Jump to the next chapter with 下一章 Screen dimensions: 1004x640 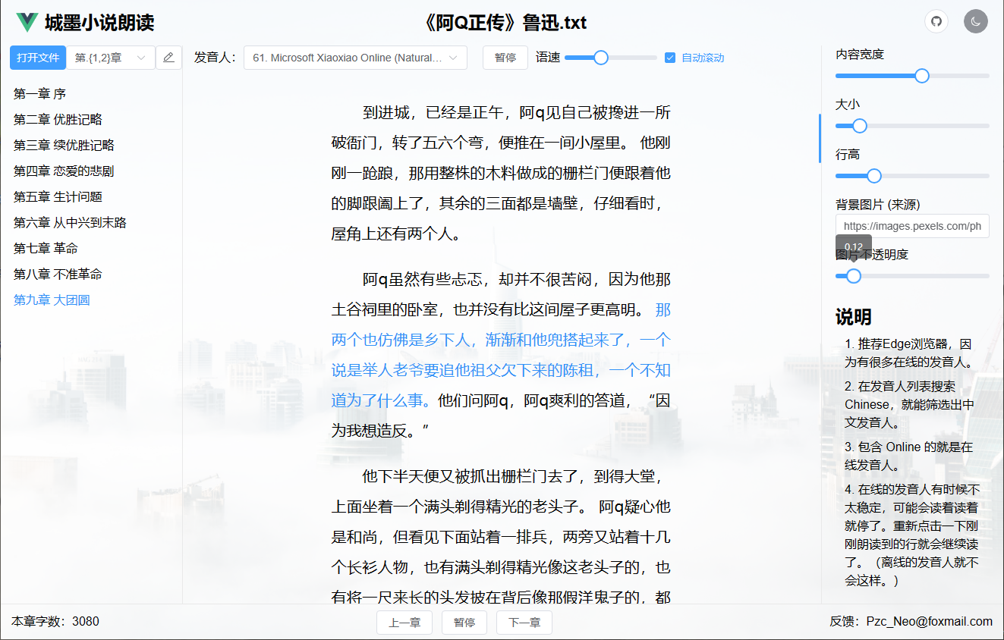pos(524,623)
